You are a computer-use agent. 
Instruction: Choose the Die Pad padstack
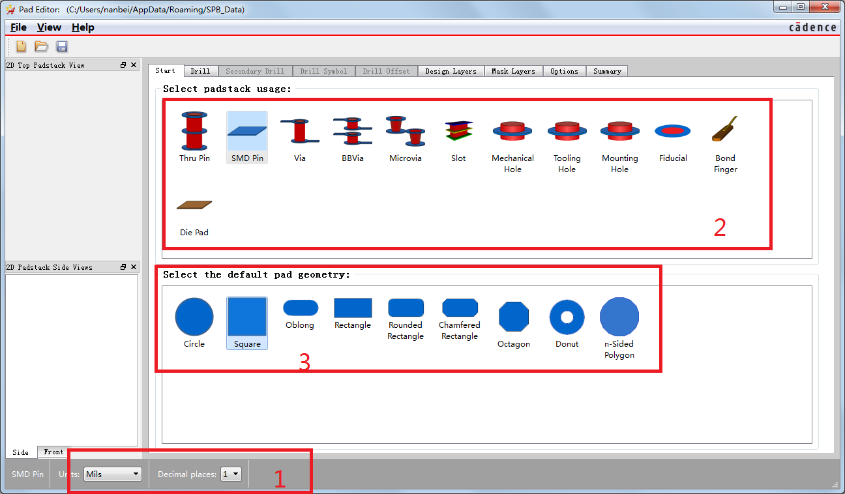tap(194, 215)
